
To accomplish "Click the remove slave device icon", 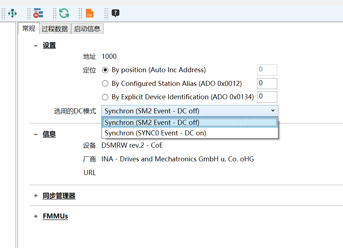I will coord(38,14).
